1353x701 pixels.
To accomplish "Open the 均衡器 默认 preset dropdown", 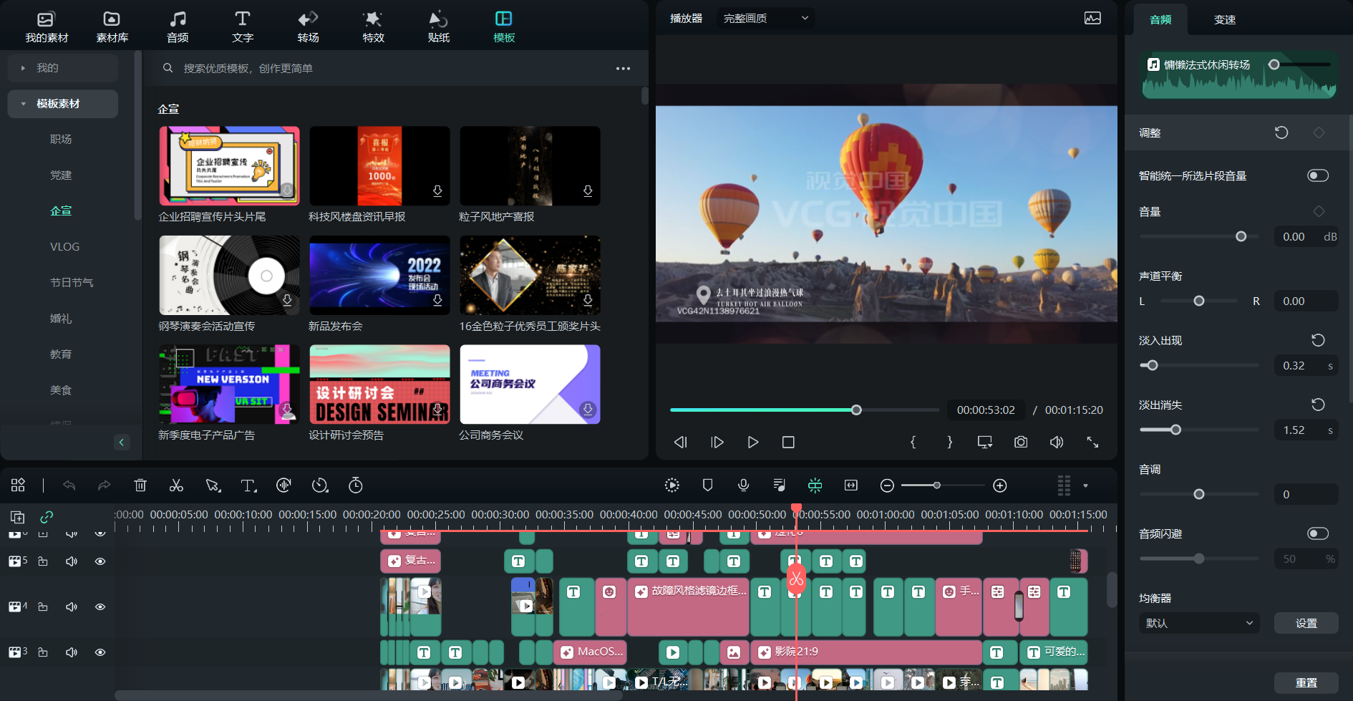I will 1198,623.
